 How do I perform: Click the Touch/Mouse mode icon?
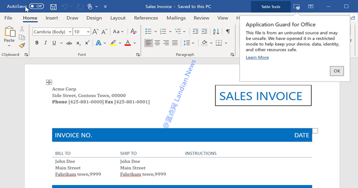(90, 7)
